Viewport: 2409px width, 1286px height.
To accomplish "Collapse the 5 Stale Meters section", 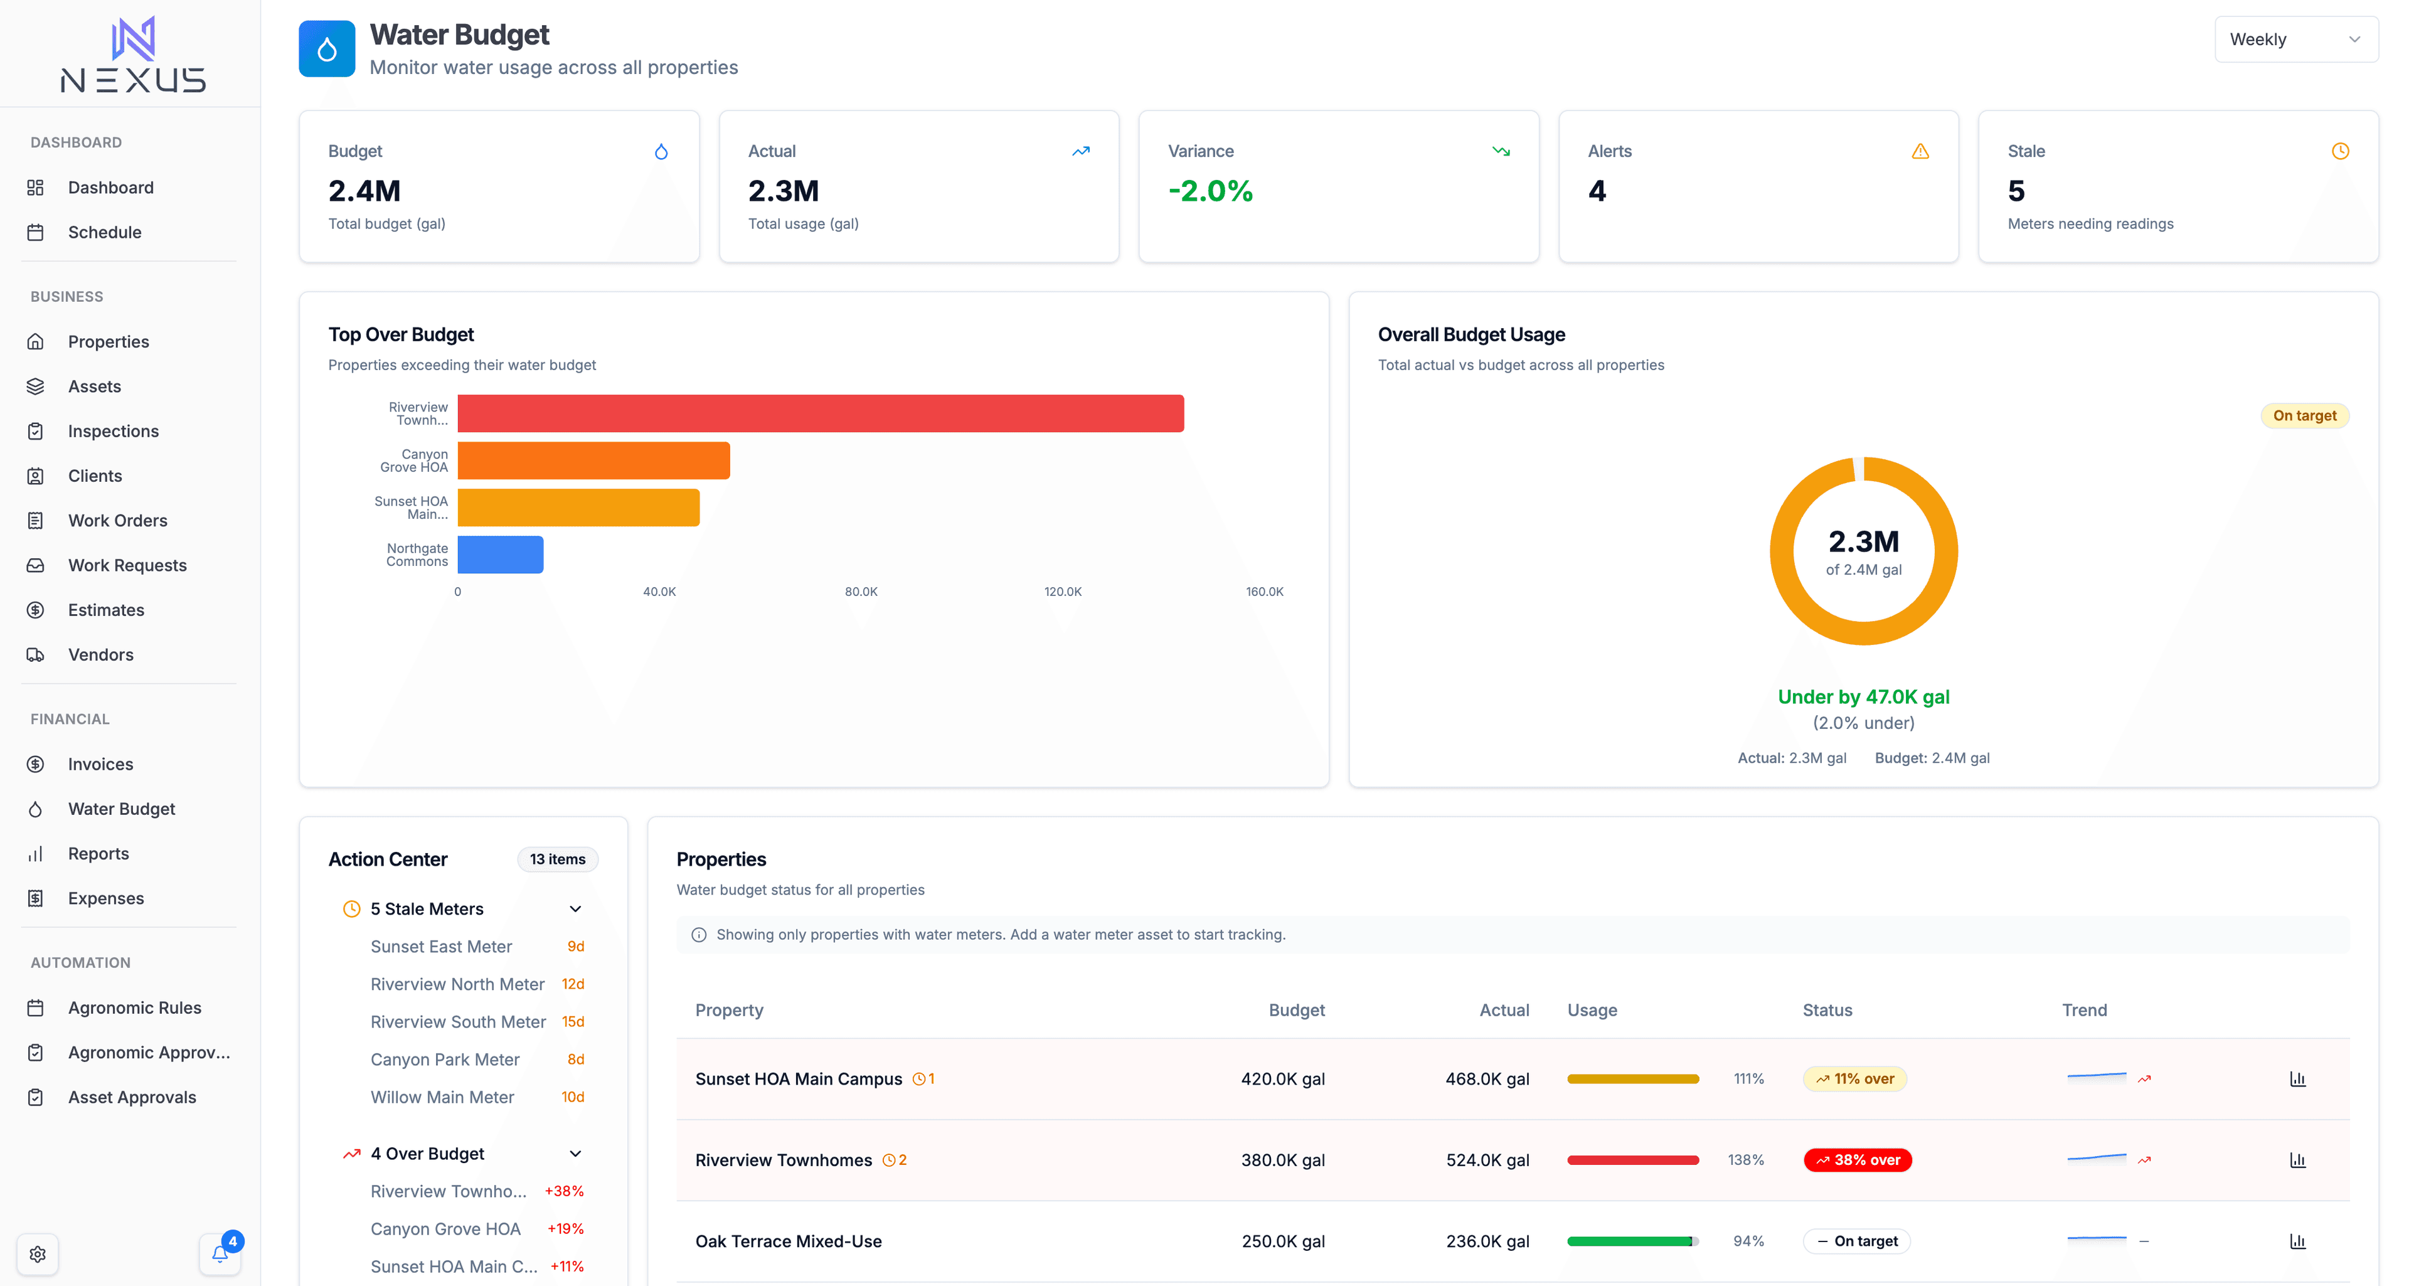I will (x=576, y=908).
